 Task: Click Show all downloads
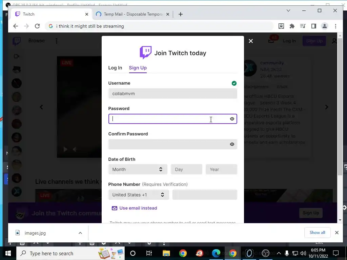tap(317, 233)
